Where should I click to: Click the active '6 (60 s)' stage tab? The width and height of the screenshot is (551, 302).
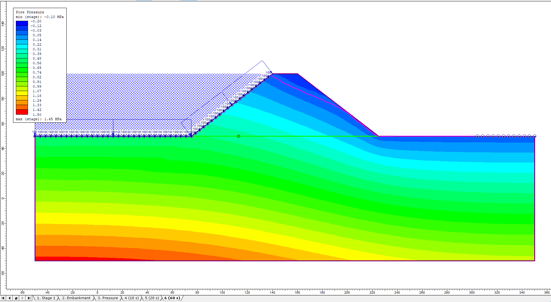(172, 298)
